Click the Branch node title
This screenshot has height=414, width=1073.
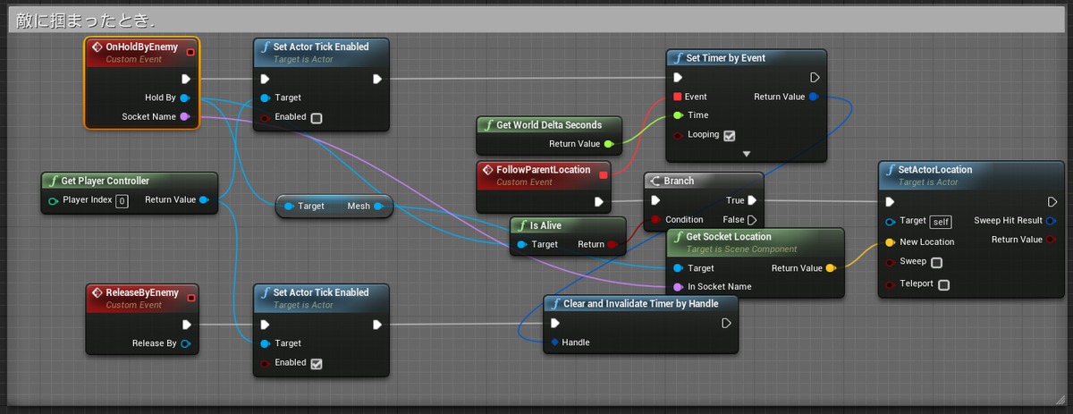pyautogui.click(x=679, y=181)
